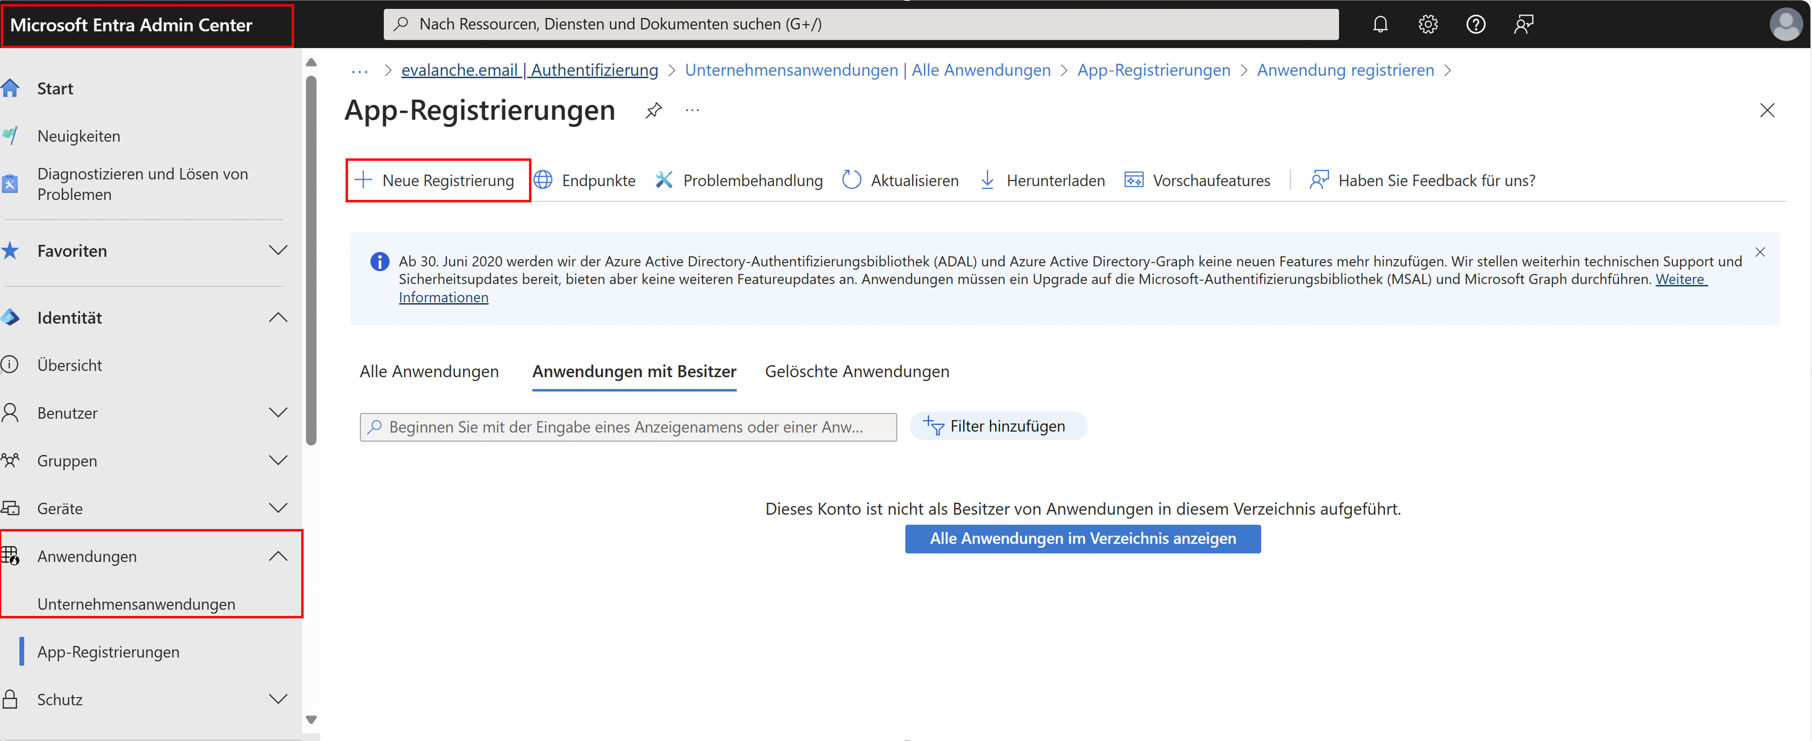Open feedback icon in top bar
Image resolution: width=1812 pixels, height=741 pixels.
[x=1523, y=24]
